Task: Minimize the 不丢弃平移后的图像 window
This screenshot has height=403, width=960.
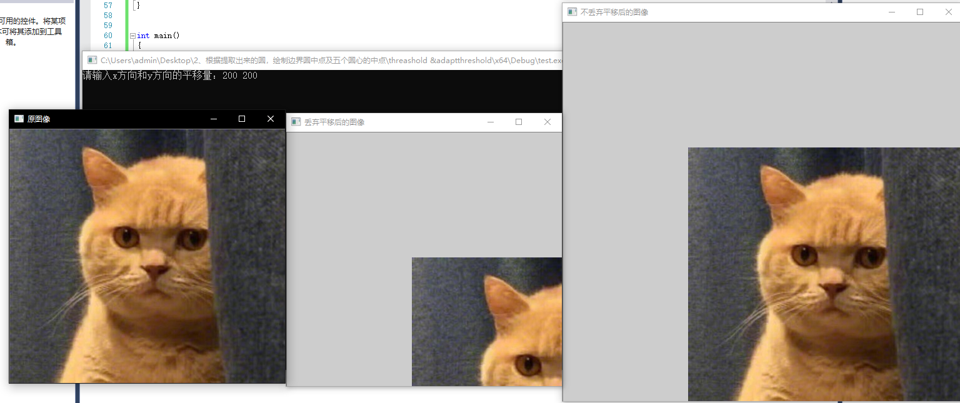Action: [892, 12]
